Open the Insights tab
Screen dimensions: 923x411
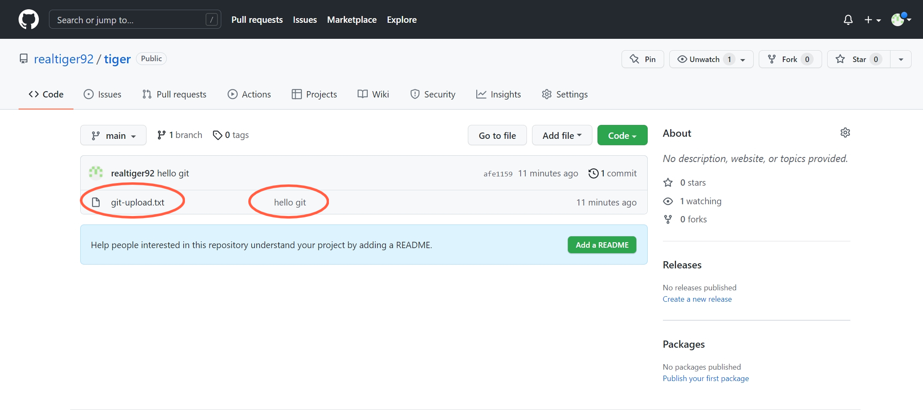pos(499,95)
